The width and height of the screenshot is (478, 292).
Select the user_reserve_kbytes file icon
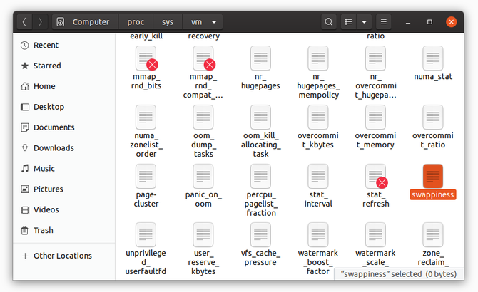[203, 234]
